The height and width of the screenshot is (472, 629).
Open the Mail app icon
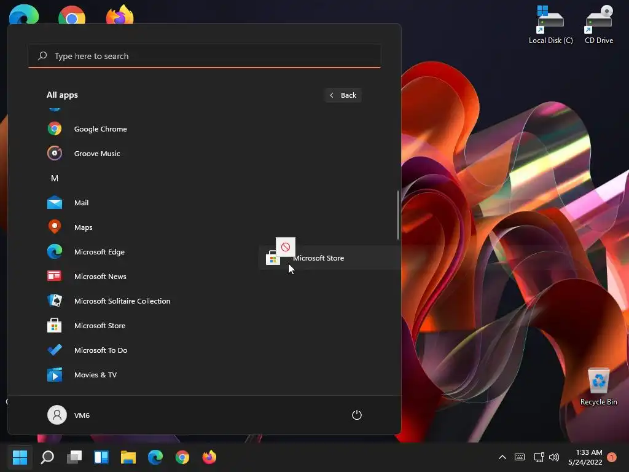pos(55,203)
